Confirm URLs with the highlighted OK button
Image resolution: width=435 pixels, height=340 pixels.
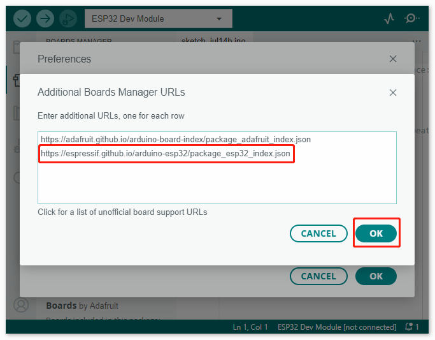coord(376,233)
